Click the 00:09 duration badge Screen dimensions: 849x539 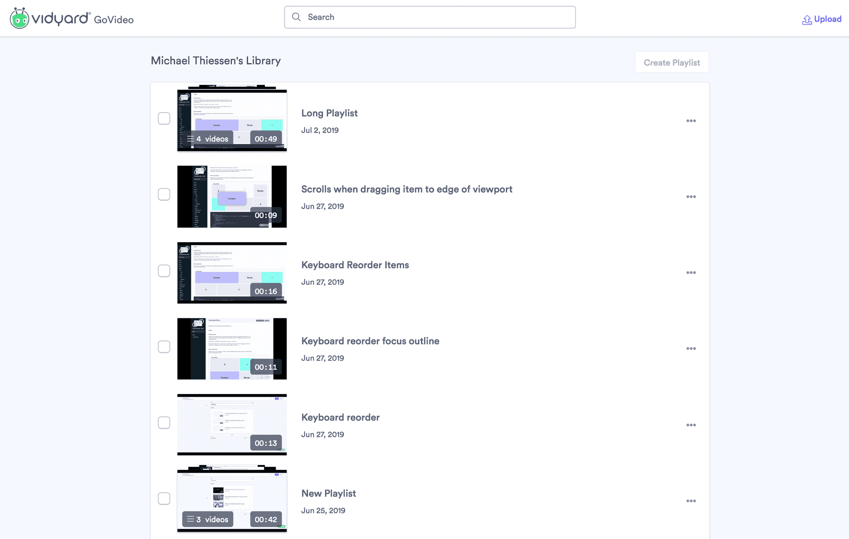tap(266, 215)
